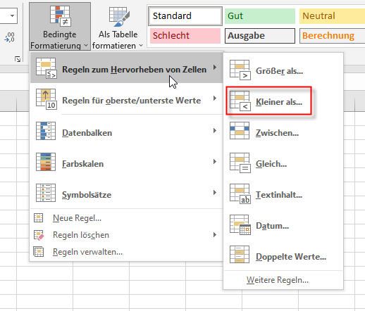Viewport: 365px width, 311px height.
Task: Choose the Zwischen rule icon
Action: pyautogui.click(x=240, y=131)
